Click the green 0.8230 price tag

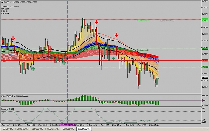click(205, 67)
